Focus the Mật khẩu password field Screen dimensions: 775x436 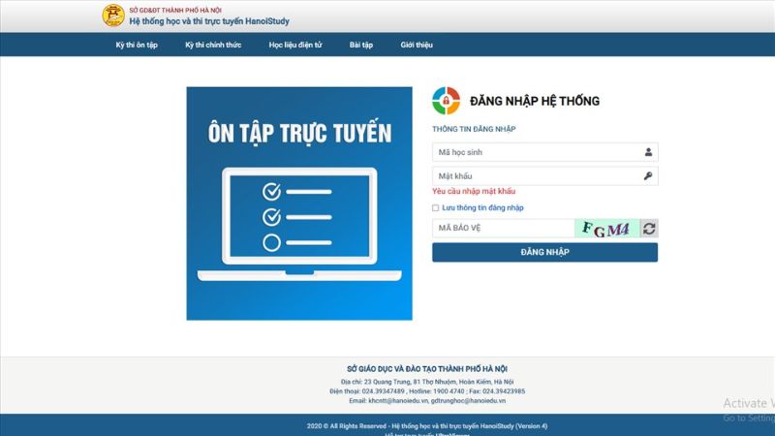(544, 176)
